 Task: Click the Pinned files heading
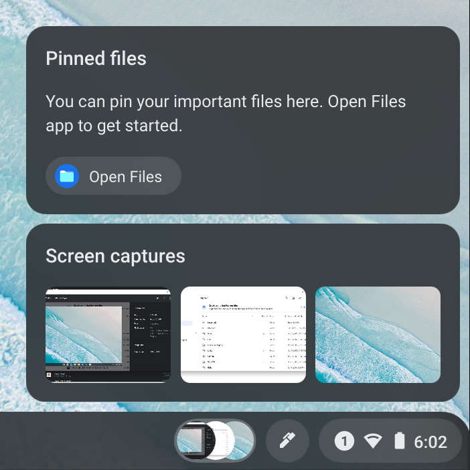click(x=96, y=58)
